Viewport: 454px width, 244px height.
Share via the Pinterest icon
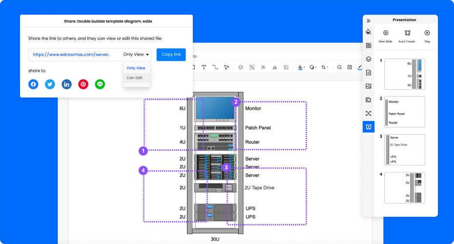(83, 84)
